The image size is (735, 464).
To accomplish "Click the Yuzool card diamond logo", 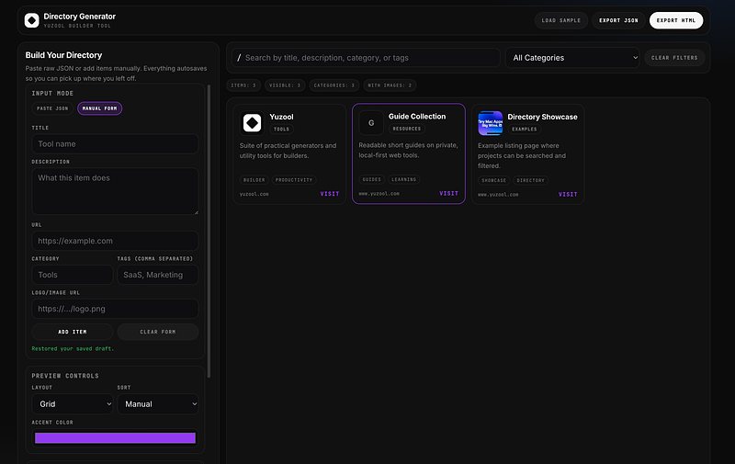I will (252, 123).
